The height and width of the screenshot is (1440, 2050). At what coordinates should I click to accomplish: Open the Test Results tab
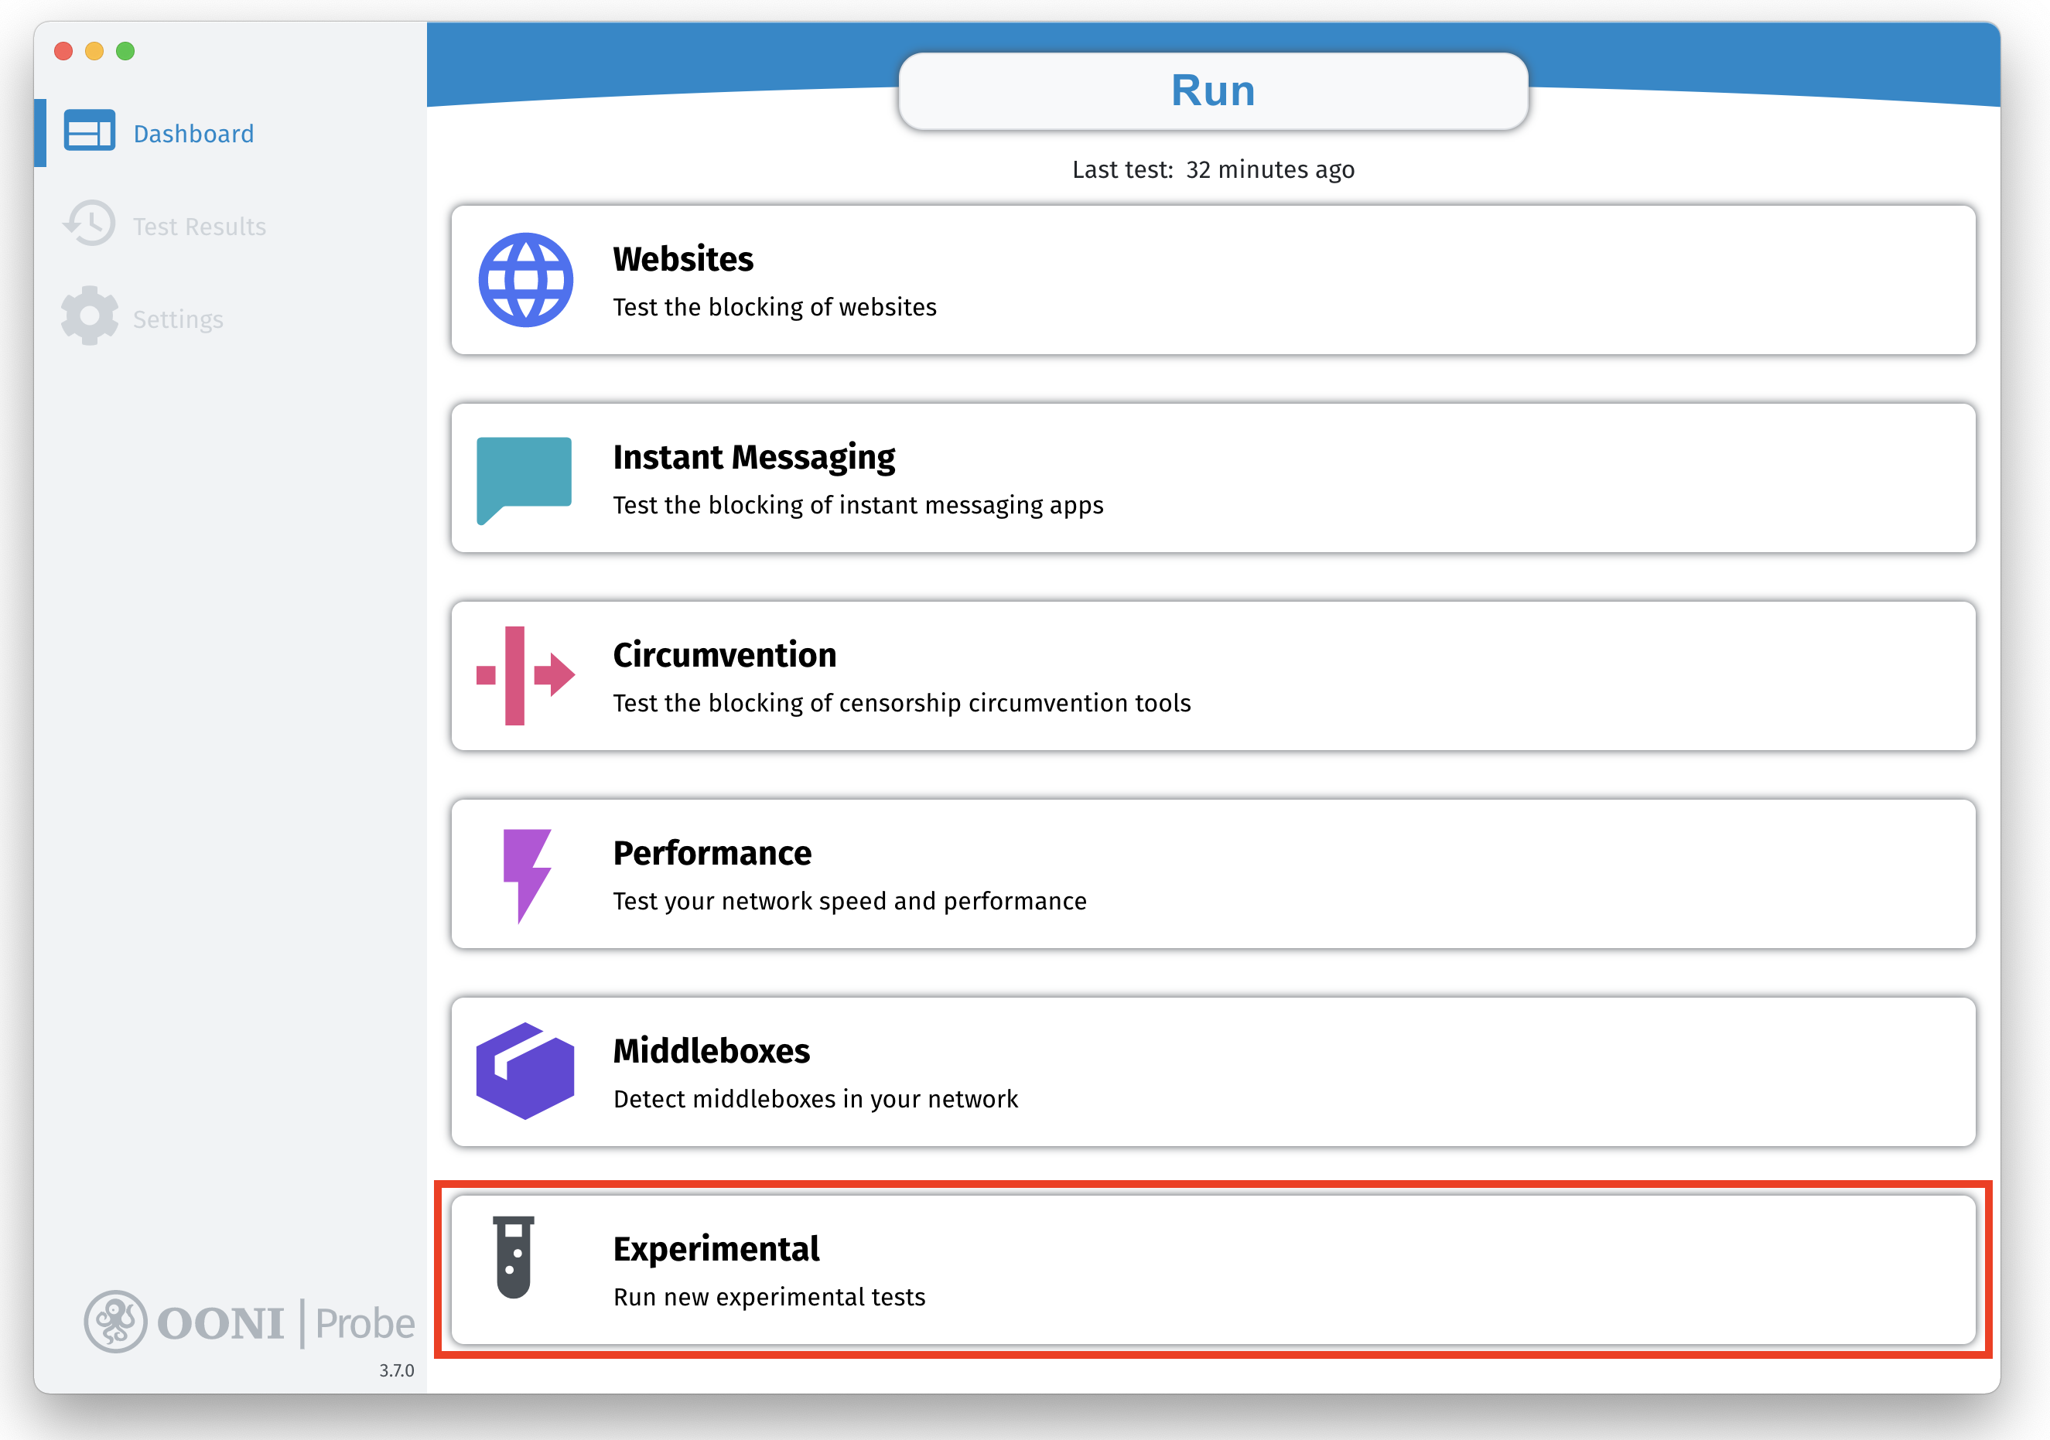tap(199, 227)
